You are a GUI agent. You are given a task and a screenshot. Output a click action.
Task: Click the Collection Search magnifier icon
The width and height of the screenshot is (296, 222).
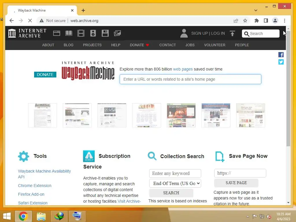(x=152, y=156)
